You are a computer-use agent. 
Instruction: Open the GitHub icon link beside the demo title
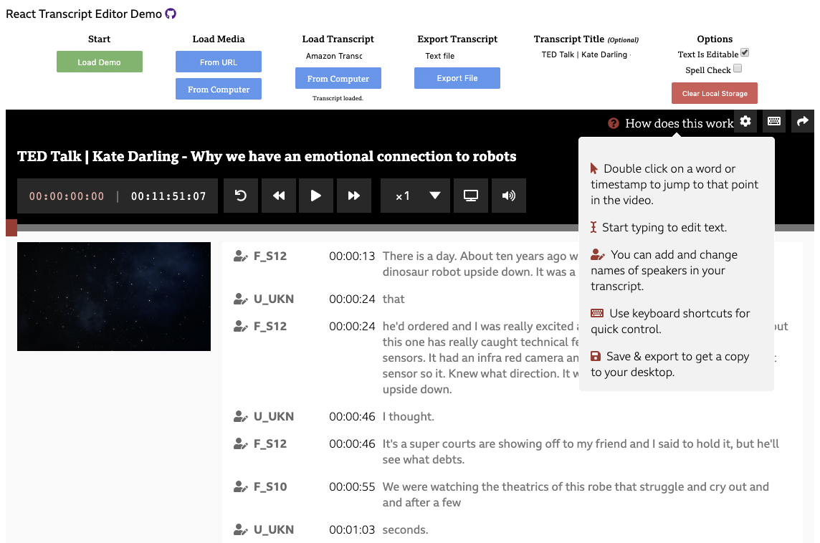(171, 14)
